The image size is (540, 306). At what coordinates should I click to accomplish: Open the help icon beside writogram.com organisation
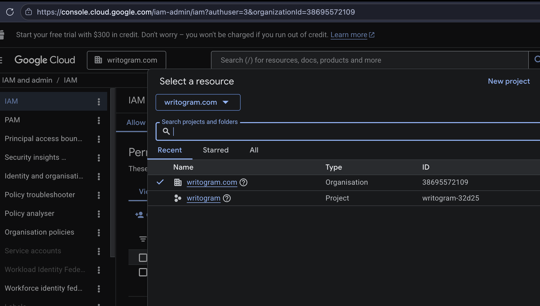tap(243, 182)
